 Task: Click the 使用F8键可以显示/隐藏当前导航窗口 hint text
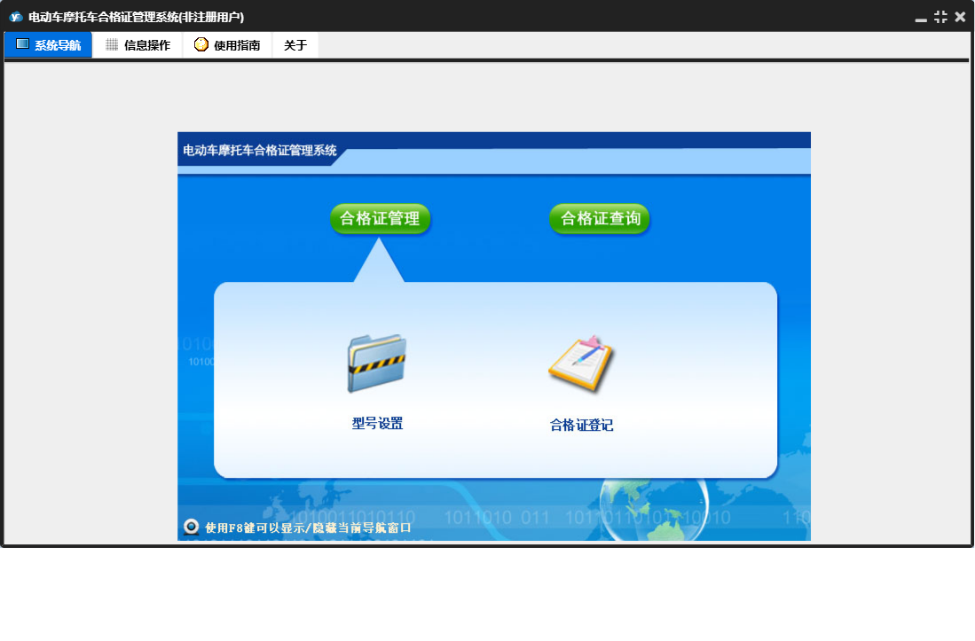coord(309,528)
